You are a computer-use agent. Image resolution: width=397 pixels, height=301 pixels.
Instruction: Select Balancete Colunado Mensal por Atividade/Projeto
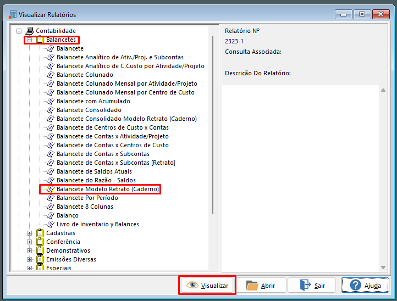click(x=127, y=83)
